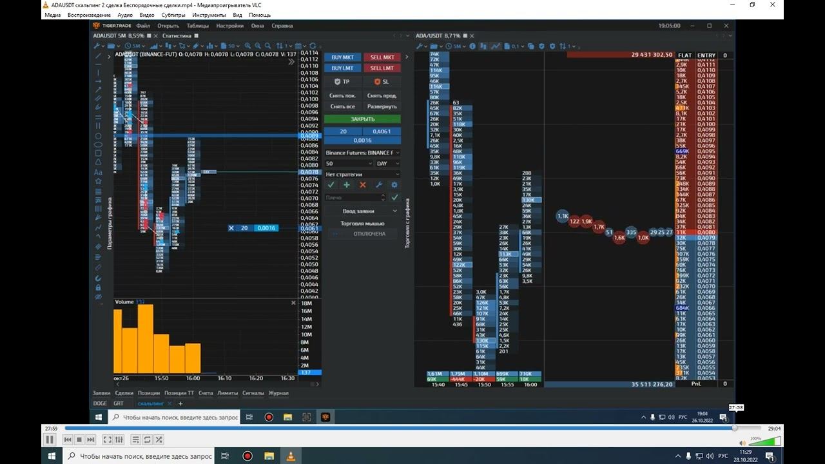Open the chart settings wrench in ADAUSDT toolbar

pyautogui.click(x=97, y=46)
